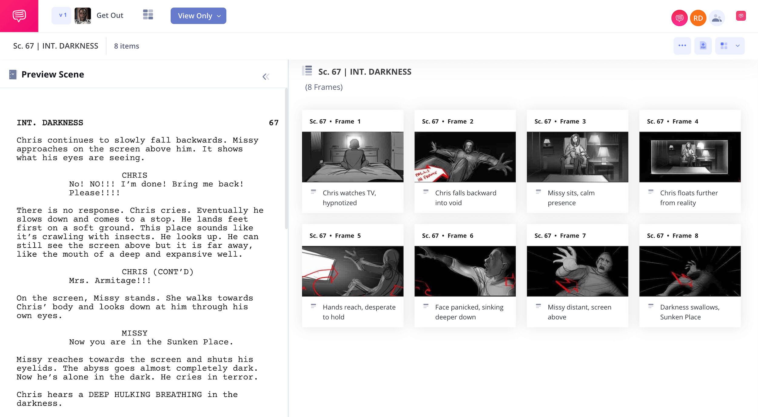Click the RD user avatar
Viewport: 758px width, 417px height.
(x=698, y=18)
